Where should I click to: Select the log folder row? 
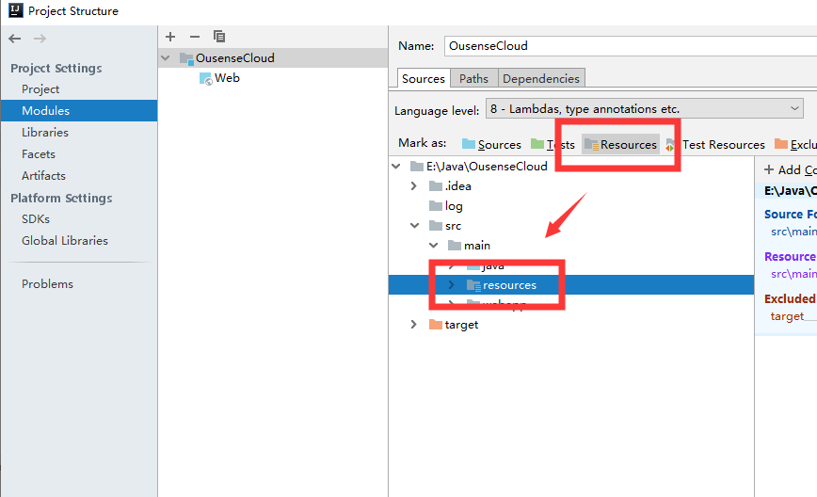pyautogui.click(x=571, y=206)
